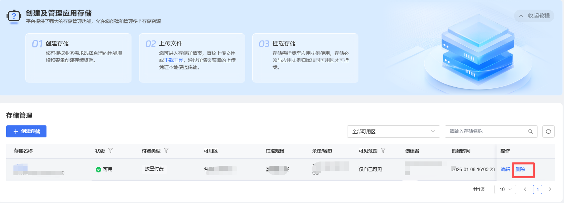The width and height of the screenshot is (564, 203).
Task: Open the 下载工具 link
Action: coord(174,60)
